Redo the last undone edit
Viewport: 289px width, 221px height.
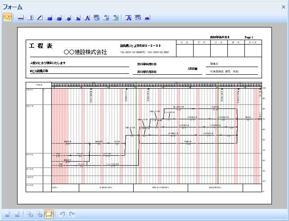coord(72,214)
